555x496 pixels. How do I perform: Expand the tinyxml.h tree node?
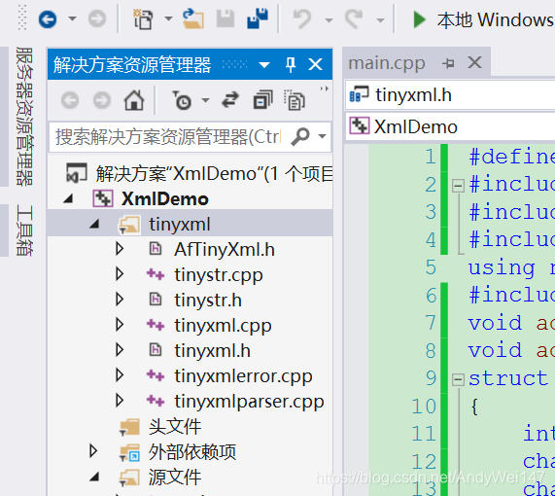point(120,350)
